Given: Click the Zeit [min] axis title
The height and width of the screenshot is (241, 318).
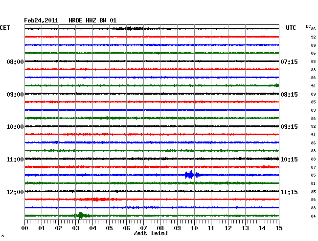Looking at the screenshot, I should [151, 233].
